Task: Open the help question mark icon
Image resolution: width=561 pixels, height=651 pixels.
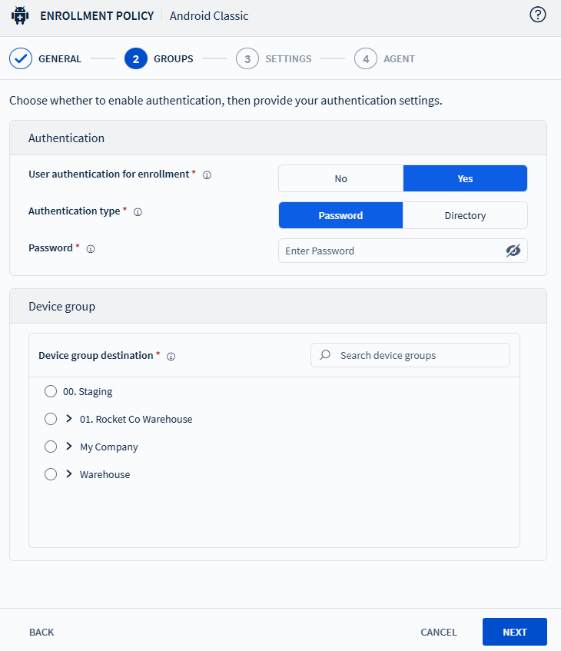Action: click(x=538, y=15)
